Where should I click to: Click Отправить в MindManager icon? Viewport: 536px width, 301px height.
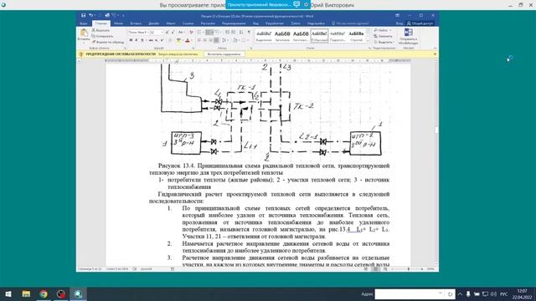point(408,37)
